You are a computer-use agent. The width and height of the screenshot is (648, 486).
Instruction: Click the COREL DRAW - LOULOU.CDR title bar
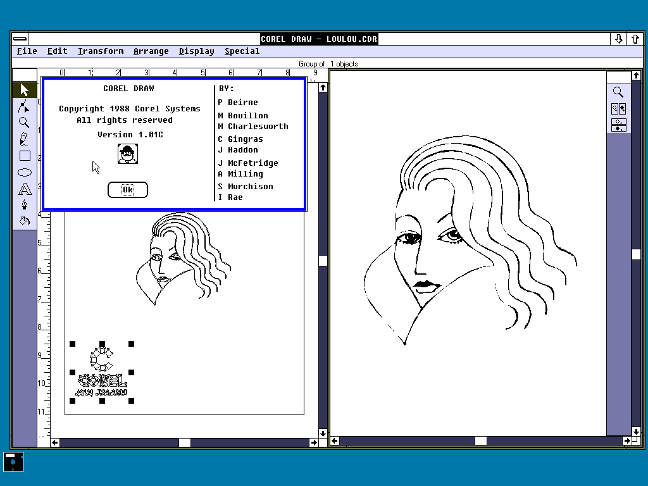tap(319, 39)
